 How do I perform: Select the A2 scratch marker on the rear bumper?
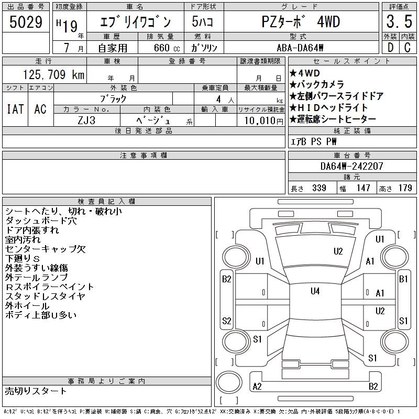(x=257, y=387)
